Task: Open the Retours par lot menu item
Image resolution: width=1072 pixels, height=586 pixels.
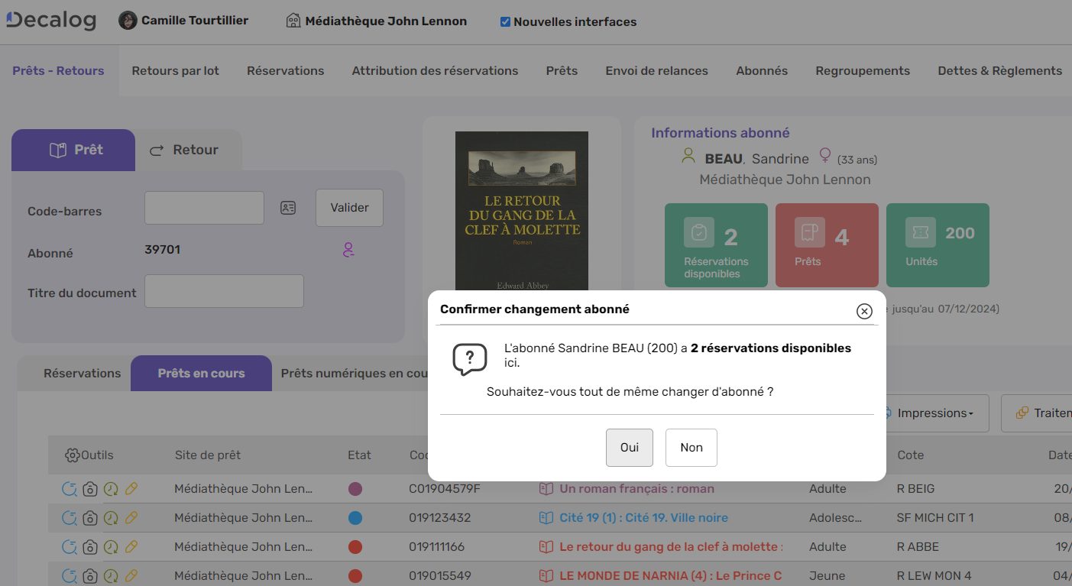Action: click(175, 70)
